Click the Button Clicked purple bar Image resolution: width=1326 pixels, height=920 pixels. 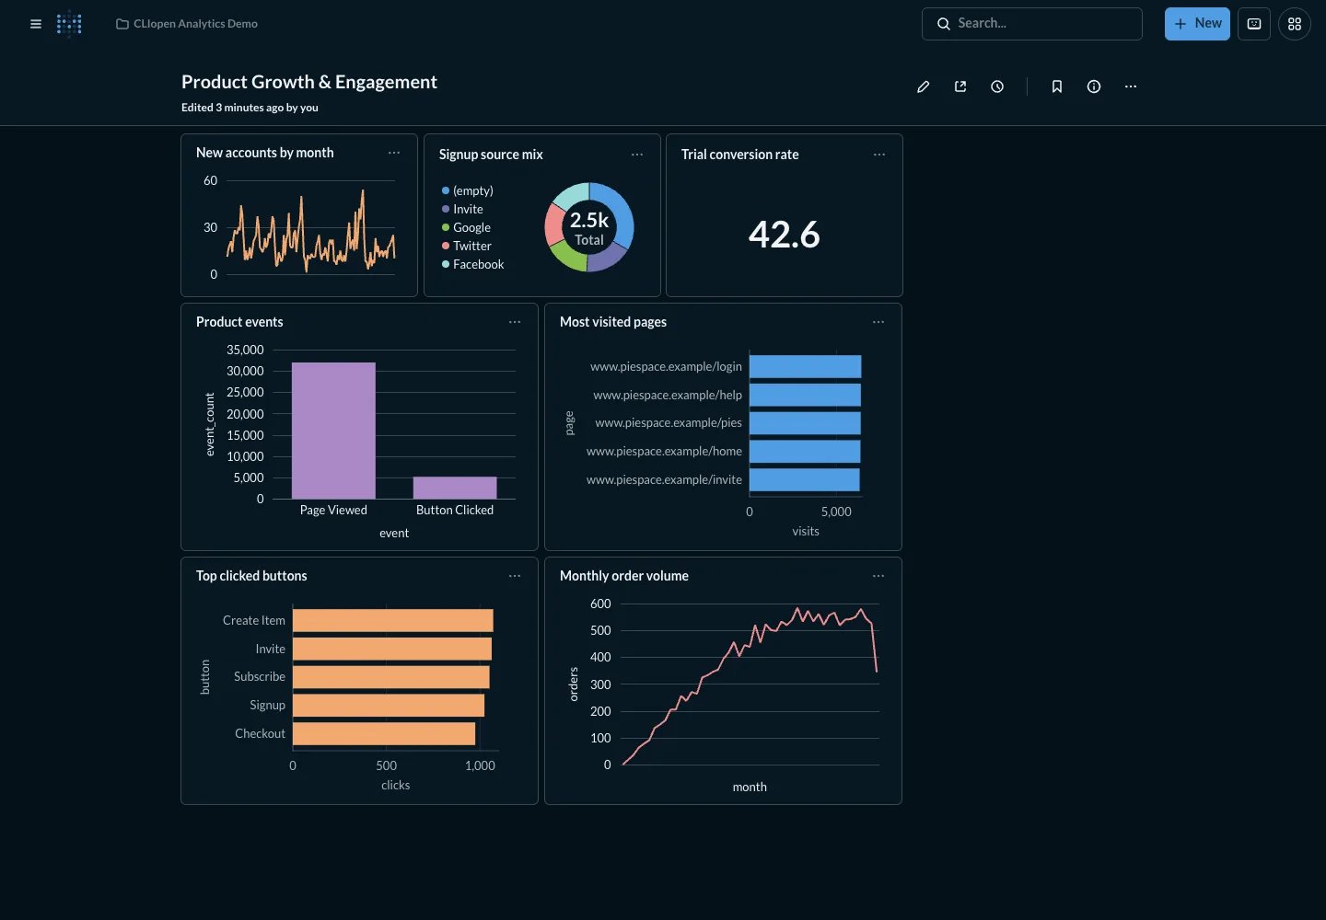455,488
